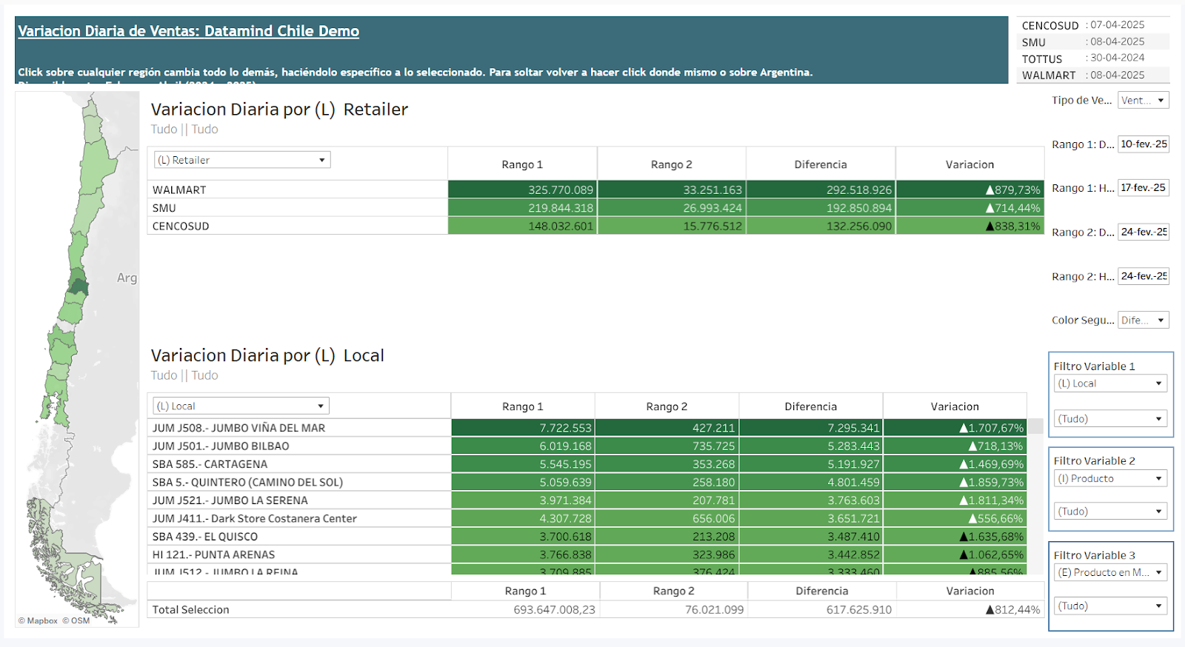Click the Rango 2: H... date field
Viewport: 1185px width, 647px height.
click(x=1144, y=276)
